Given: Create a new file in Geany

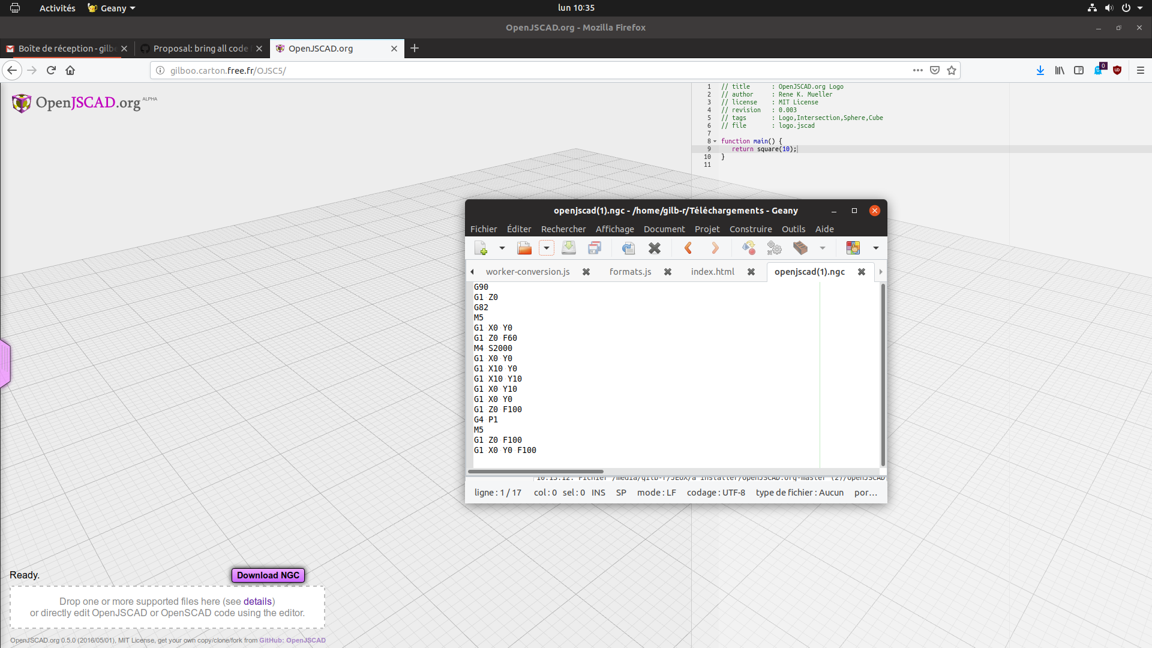Looking at the screenshot, I should (x=481, y=248).
